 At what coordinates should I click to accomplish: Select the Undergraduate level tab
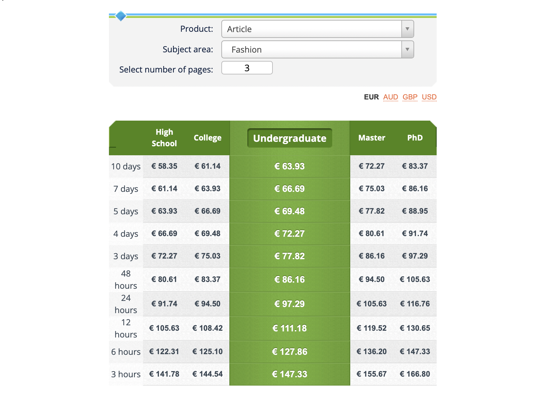pos(289,138)
